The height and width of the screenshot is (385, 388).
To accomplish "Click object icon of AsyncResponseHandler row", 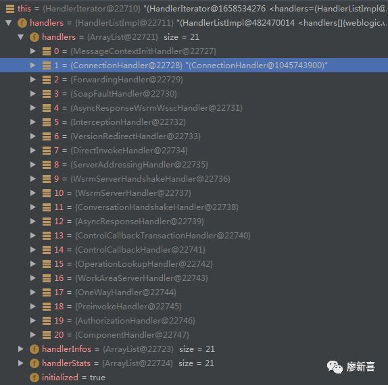I will click(47, 222).
